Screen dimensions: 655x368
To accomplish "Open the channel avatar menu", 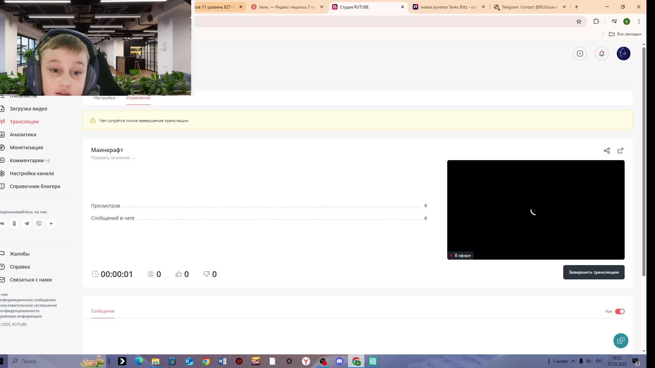I will pos(623,53).
